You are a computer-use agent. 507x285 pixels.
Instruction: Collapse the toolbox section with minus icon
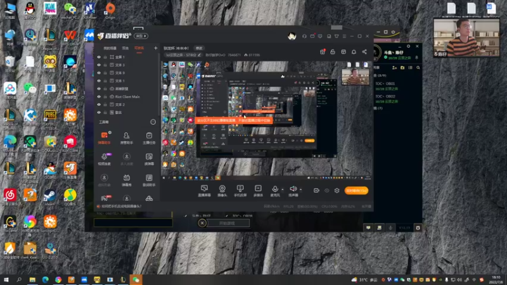(153, 122)
